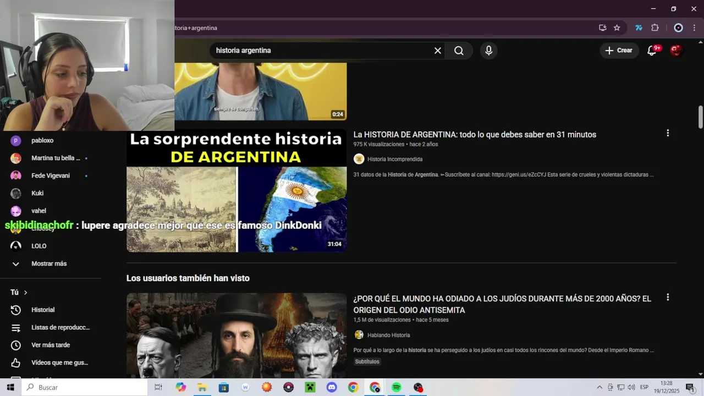Viewport: 704px width, 396px height.
Task: Open the YouTube account avatar menu
Action: pos(676,51)
